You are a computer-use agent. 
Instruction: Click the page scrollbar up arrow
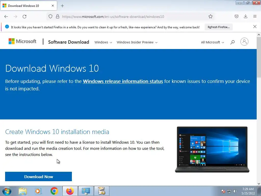[x=259, y=35]
